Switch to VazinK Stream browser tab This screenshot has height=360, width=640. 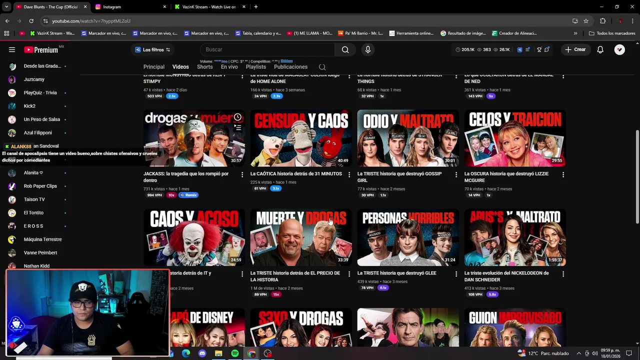[210, 7]
